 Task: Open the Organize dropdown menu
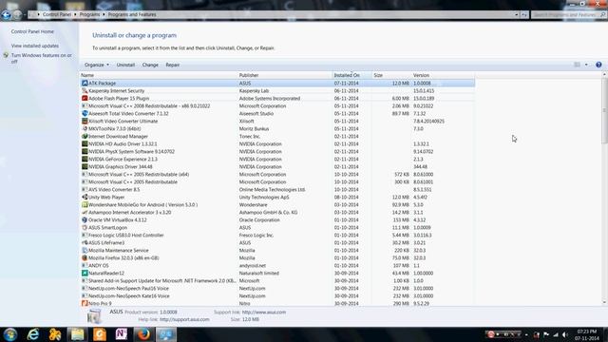coord(97,65)
